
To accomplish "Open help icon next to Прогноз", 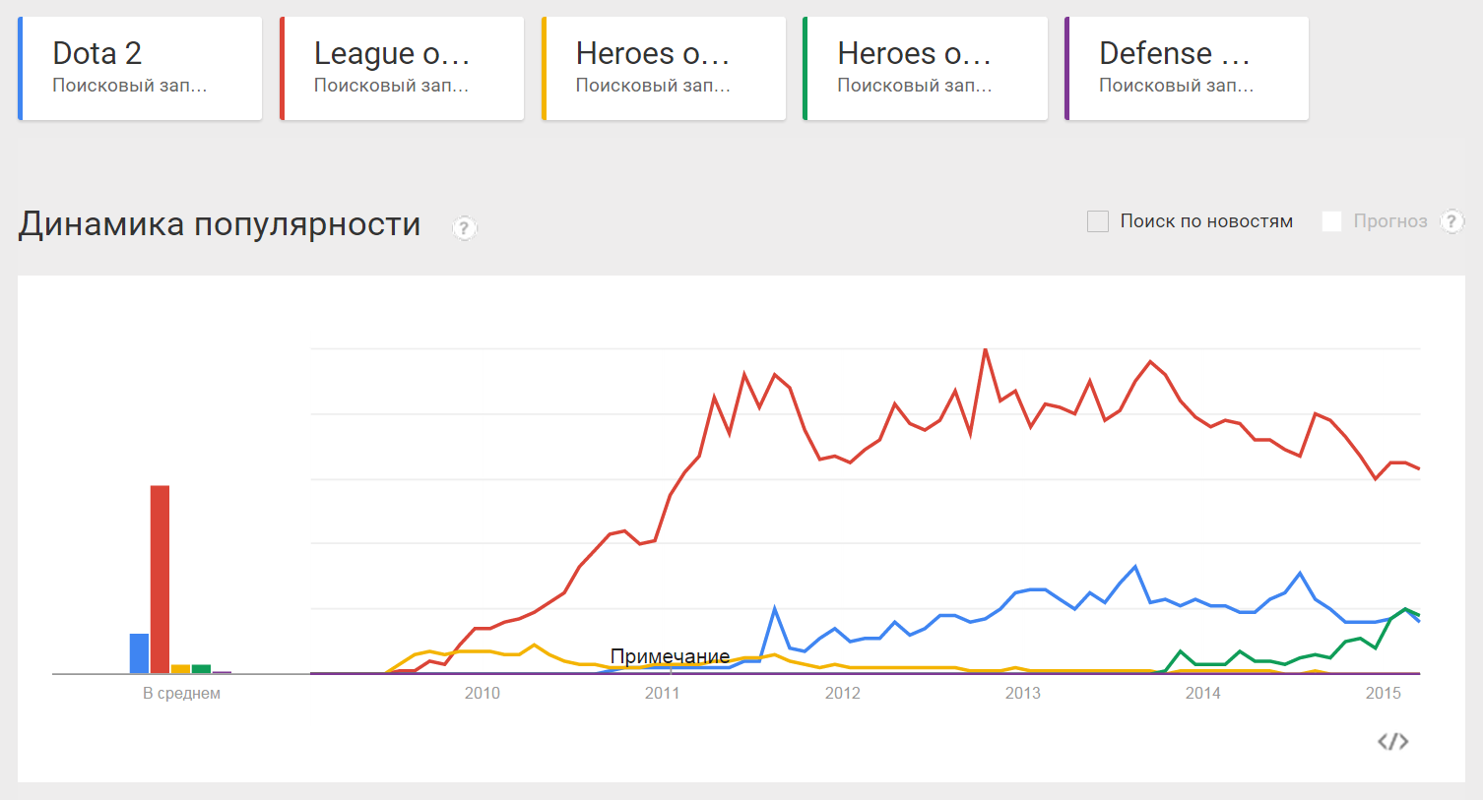I will pyautogui.click(x=1451, y=221).
